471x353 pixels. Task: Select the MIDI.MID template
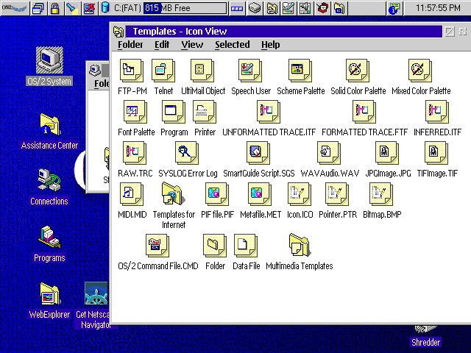132,194
